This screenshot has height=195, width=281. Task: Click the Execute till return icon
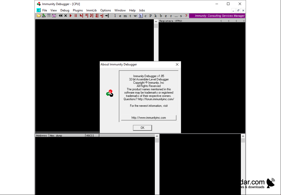[x=102, y=16]
